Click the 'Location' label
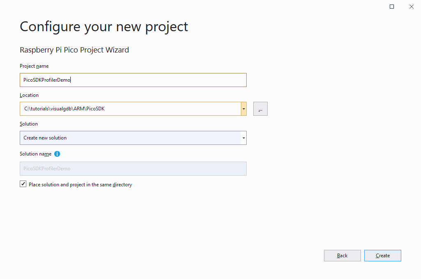This screenshot has width=421, height=279. pos(29,95)
